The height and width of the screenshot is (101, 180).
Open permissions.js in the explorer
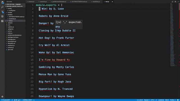point(12,42)
